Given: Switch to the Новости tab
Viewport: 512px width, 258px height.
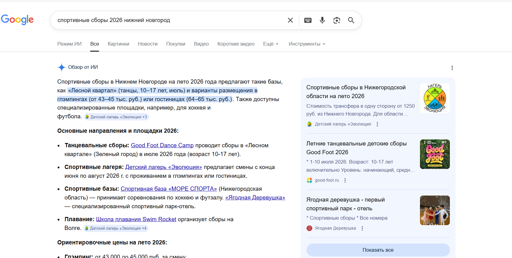Looking at the screenshot, I should (148, 44).
